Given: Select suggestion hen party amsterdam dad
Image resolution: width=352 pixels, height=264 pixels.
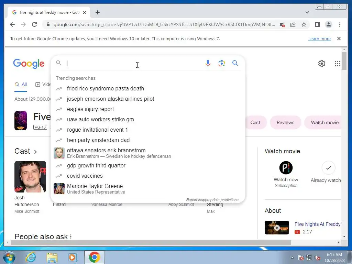Looking at the screenshot, I should click(148, 140).
